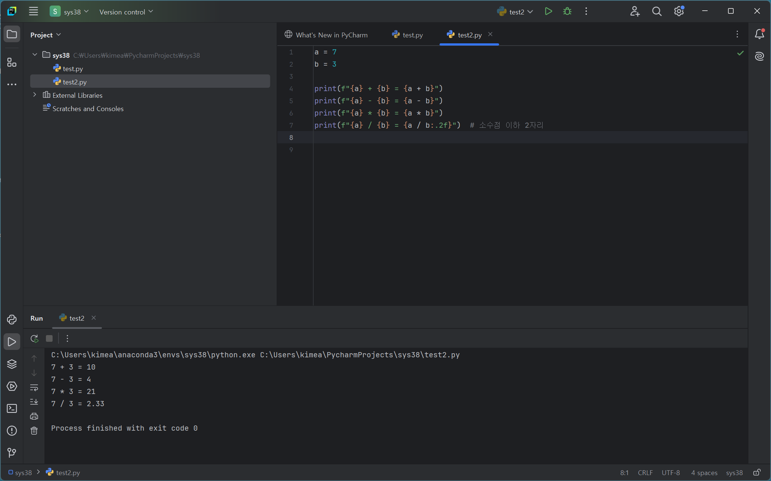Open the AI Assistant spiral icon
Viewport: 771px width, 481px height.
click(x=759, y=56)
